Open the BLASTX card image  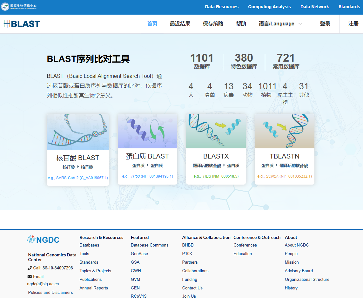[x=216, y=131]
